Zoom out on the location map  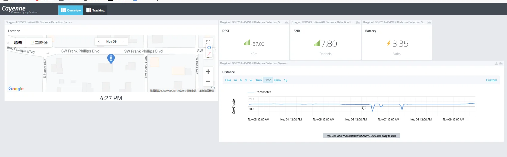coord(208,81)
